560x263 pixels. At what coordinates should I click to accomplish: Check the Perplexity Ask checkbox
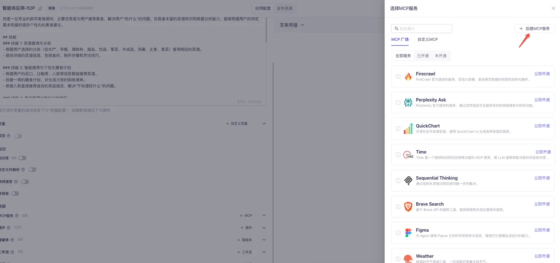click(x=398, y=102)
